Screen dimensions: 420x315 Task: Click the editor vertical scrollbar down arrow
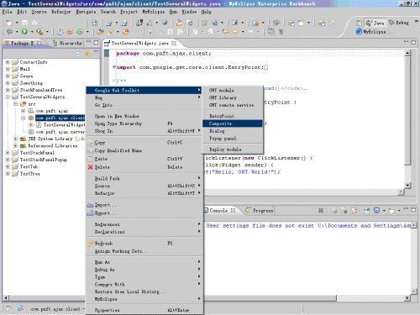click(x=407, y=185)
